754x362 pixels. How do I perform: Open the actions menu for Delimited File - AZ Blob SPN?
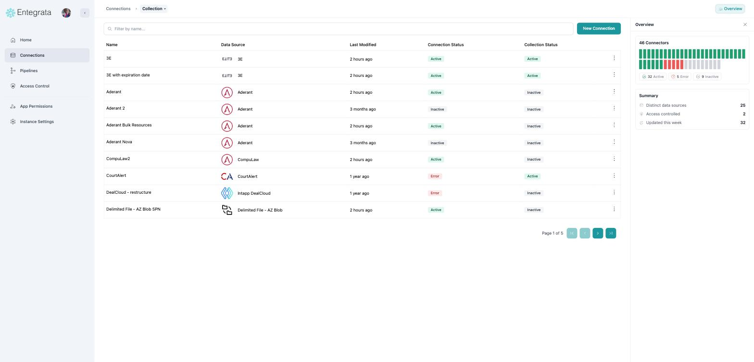[614, 209]
